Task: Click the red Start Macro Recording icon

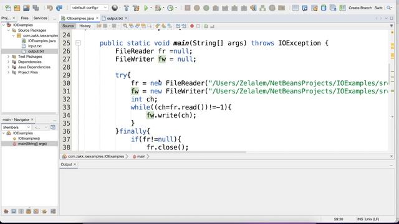Action: point(192,26)
